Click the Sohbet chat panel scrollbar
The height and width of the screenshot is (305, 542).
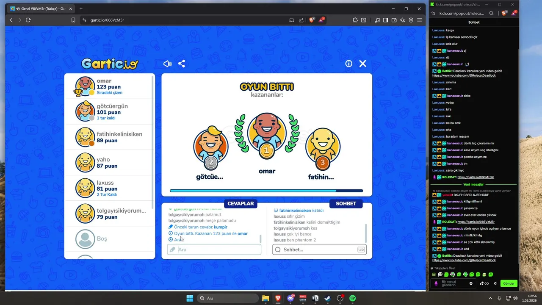click(366, 233)
